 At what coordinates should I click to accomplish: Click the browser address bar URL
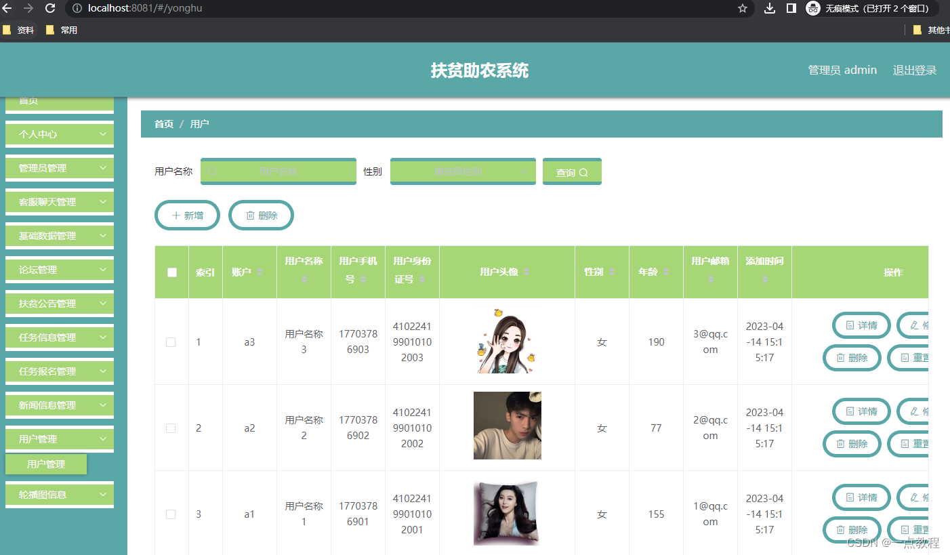coord(145,8)
